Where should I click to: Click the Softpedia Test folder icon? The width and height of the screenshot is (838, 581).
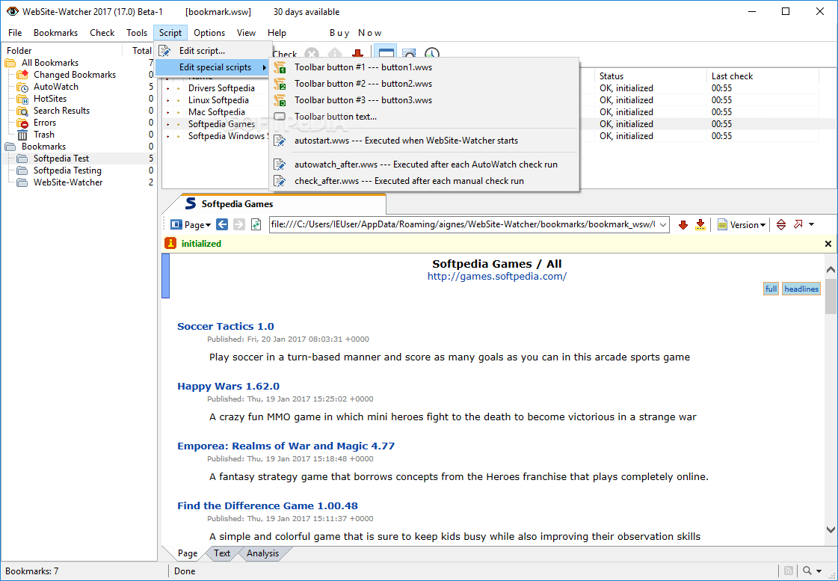pos(22,159)
